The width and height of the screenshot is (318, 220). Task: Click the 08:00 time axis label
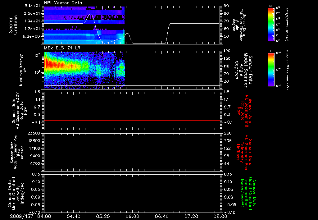(220, 217)
